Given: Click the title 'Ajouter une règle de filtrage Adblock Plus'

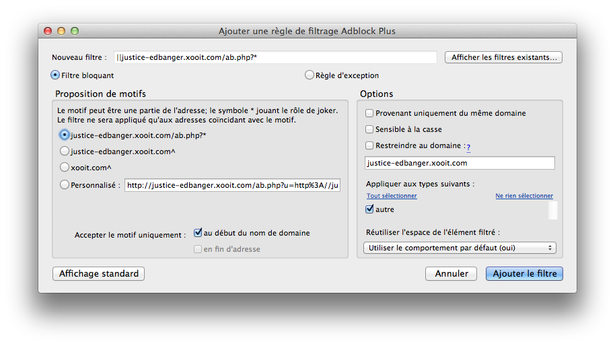Looking at the screenshot, I should (307, 31).
